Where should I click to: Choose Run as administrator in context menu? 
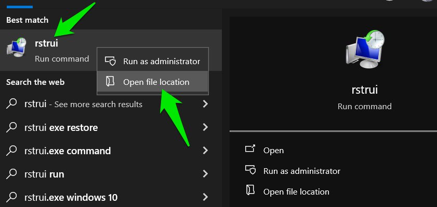click(x=153, y=61)
